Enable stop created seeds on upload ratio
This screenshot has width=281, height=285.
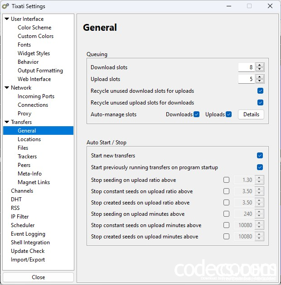(x=226, y=203)
